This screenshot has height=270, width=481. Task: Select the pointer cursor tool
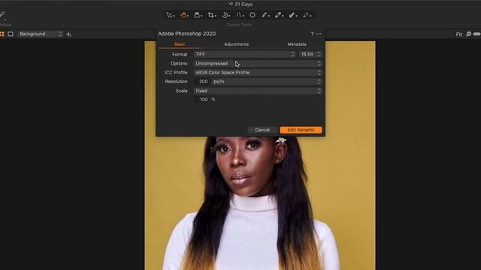tap(169, 15)
